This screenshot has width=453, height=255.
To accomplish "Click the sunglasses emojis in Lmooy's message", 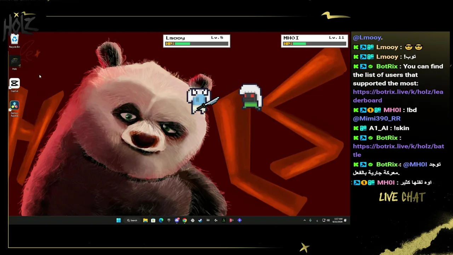I will pyautogui.click(x=414, y=47).
